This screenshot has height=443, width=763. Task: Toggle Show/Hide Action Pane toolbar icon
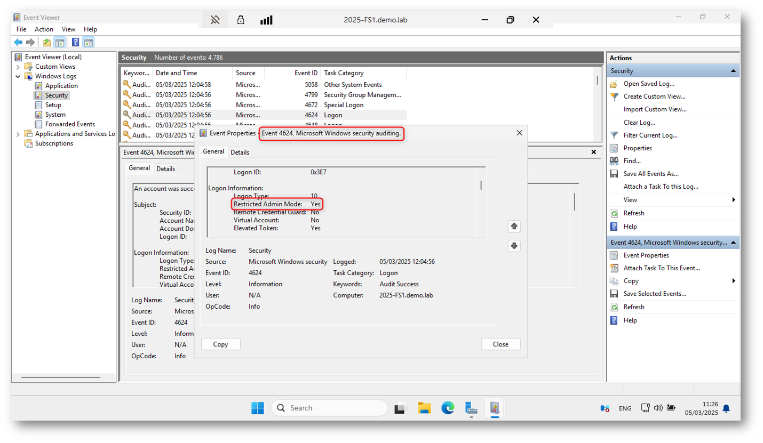(89, 42)
